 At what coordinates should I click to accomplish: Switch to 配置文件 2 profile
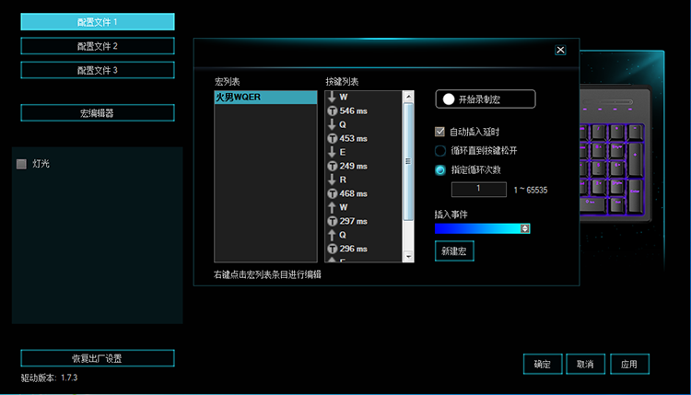98,46
